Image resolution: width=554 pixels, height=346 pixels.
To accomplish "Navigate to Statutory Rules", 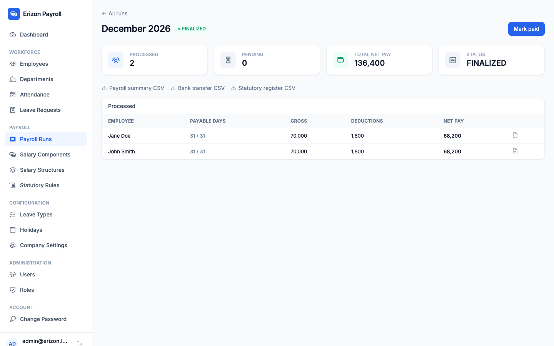I will point(46,185).
